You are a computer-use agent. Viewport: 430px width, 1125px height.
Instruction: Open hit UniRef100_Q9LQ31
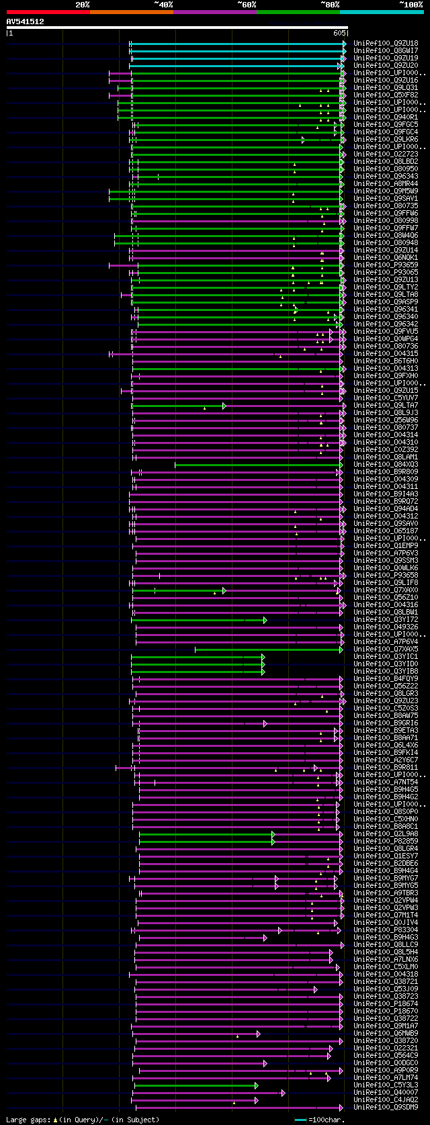(x=386, y=87)
